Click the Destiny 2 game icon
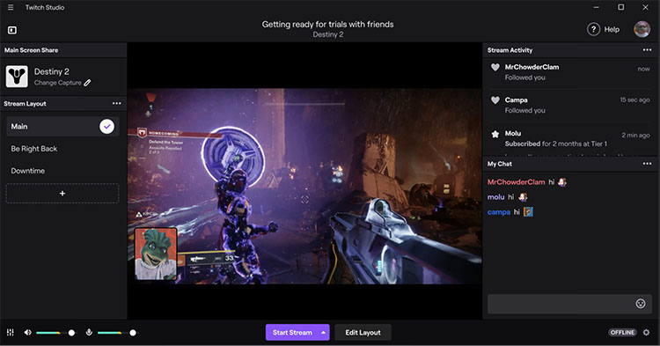The image size is (660, 346). [x=17, y=77]
